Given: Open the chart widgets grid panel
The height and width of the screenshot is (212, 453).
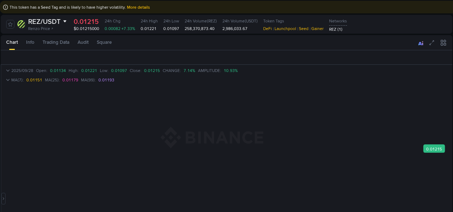Looking at the screenshot, I should 443,43.
